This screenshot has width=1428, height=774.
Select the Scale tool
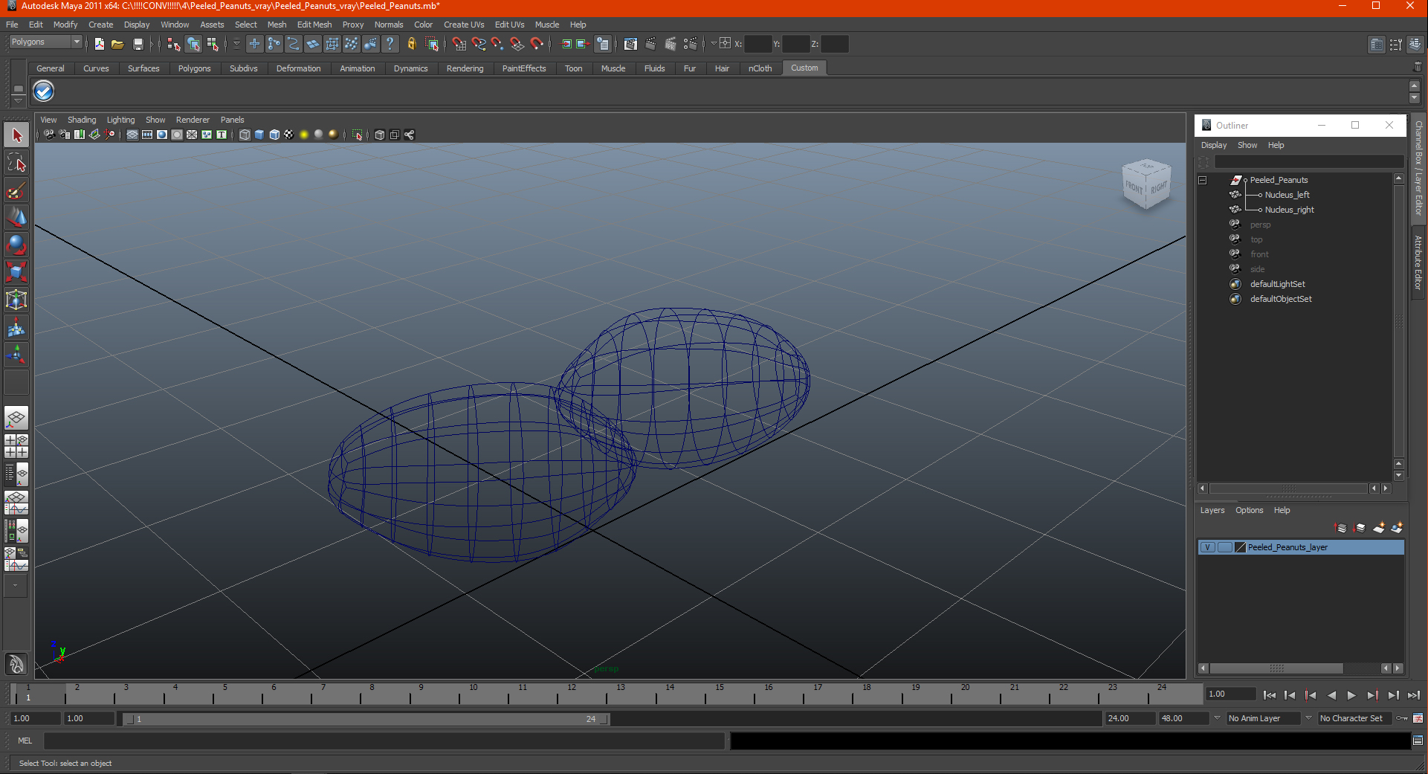click(16, 272)
